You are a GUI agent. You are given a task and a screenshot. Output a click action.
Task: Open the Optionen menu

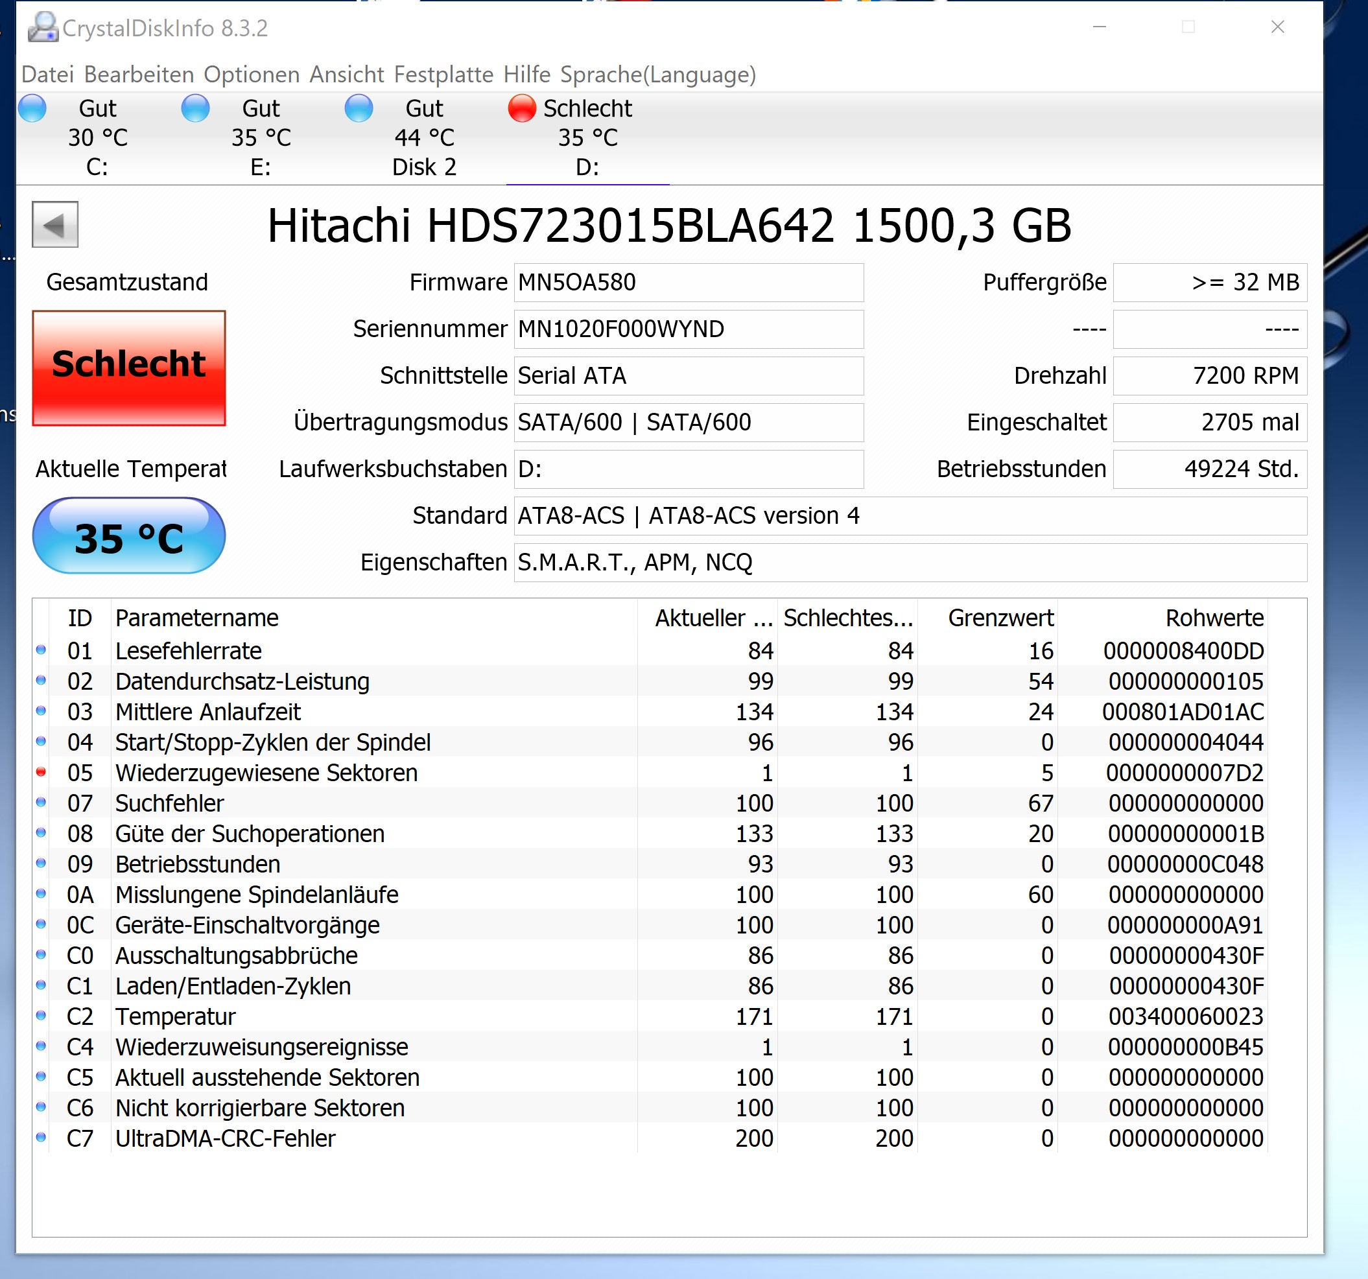coord(251,75)
